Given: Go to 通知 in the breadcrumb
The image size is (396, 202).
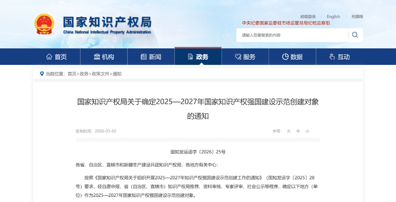Looking at the screenshot, I should click(117, 74).
